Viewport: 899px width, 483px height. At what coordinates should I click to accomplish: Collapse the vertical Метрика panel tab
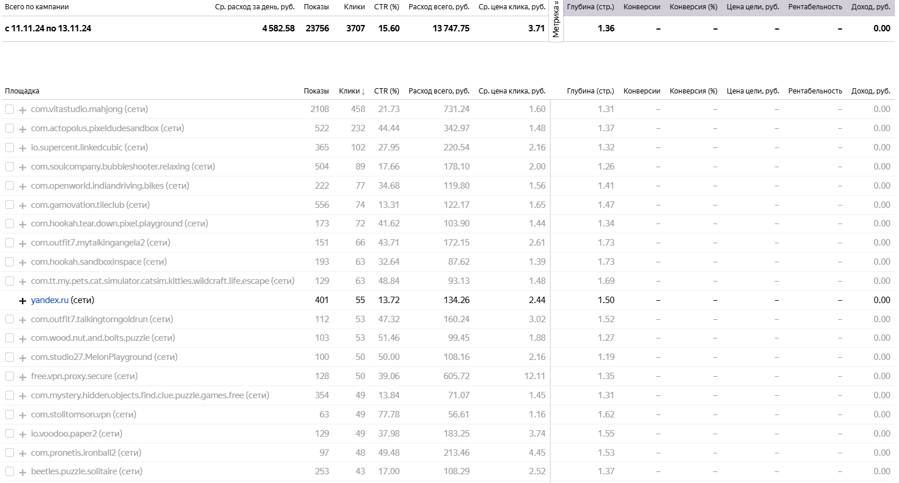tap(556, 20)
